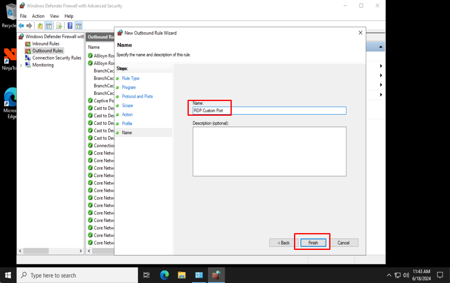Viewport: 450px width, 283px height.
Task: Open the Action Center notifications icon
Action: pyautogui.click(x=440, y=275)
